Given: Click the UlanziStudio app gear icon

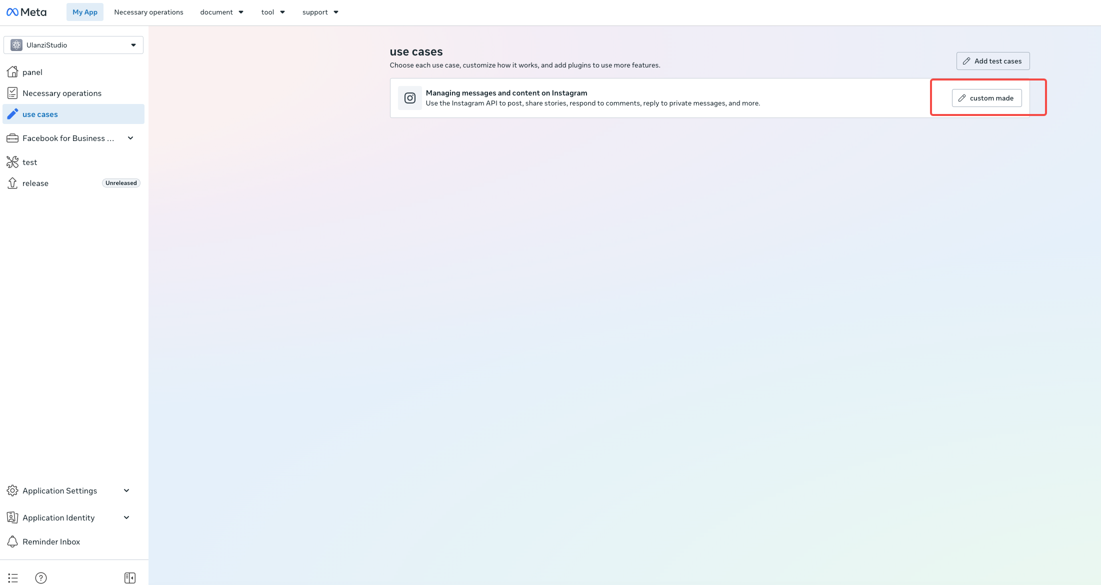Looking at the screenshot, I should coord(16,45).
